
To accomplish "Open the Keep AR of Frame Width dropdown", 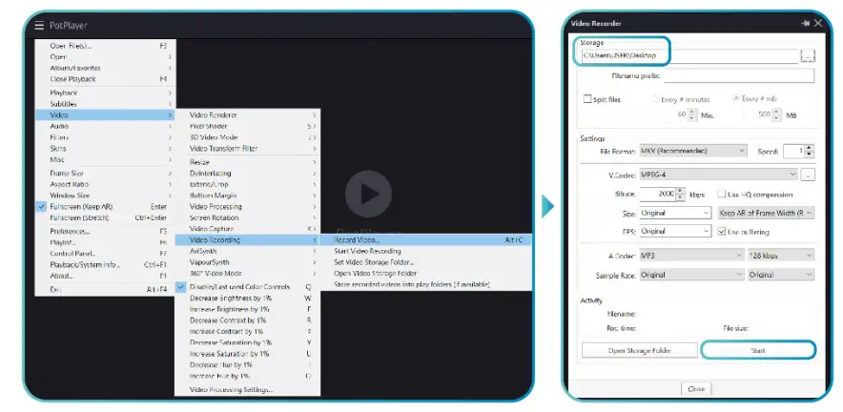I will tap(766, 213).
